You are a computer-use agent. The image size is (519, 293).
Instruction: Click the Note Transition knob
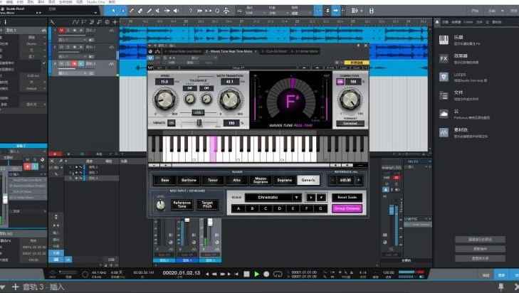pyautogui.click(x=230, y=100)
